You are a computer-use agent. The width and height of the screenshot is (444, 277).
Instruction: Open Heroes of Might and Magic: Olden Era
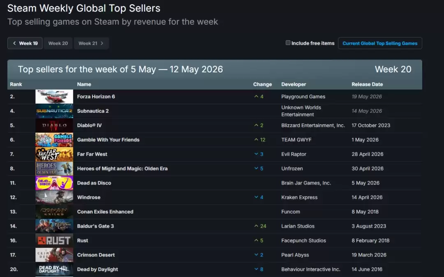(x=123, y=169)
